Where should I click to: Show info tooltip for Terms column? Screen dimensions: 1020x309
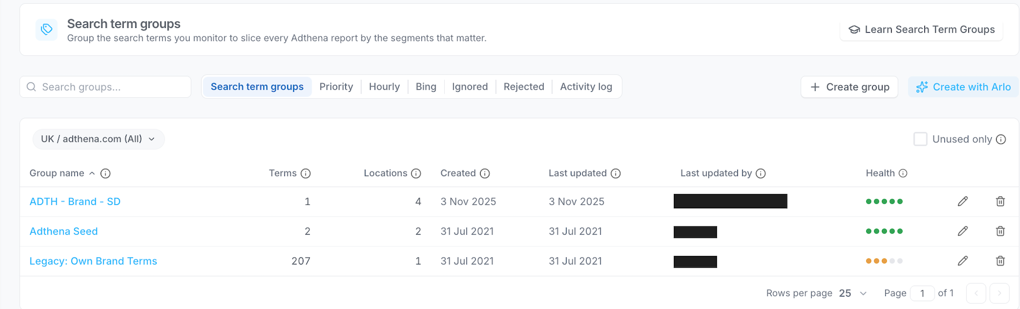click(x=306, y=173)
